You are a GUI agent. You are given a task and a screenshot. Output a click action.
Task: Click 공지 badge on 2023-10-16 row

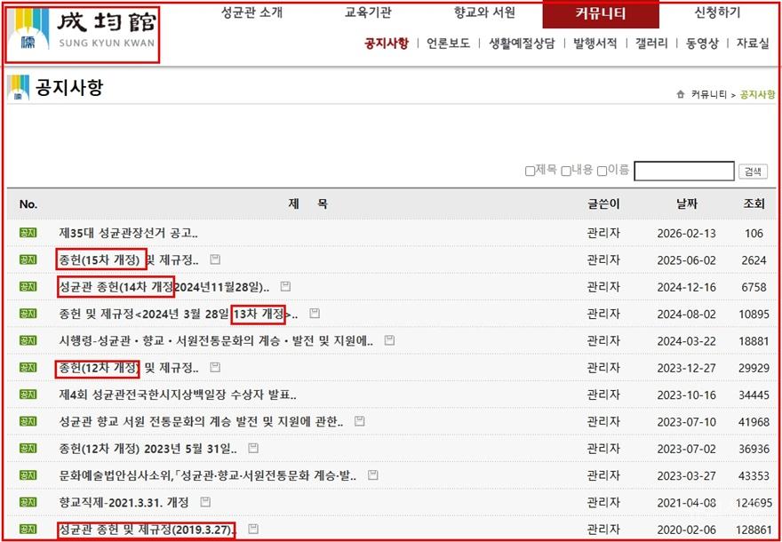(x=28, y=394)
